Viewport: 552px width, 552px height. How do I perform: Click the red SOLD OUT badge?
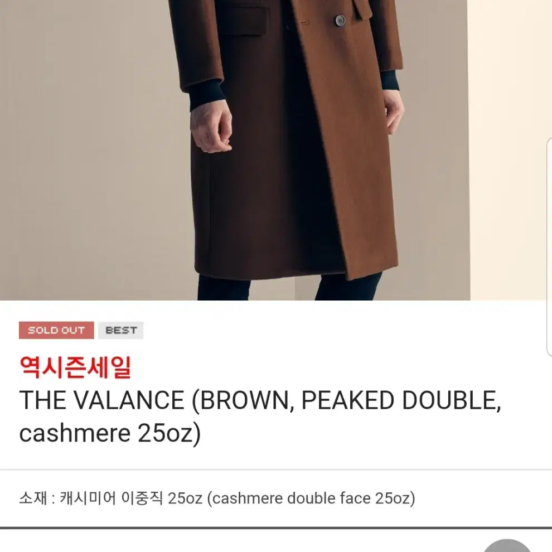click(56, 330)
